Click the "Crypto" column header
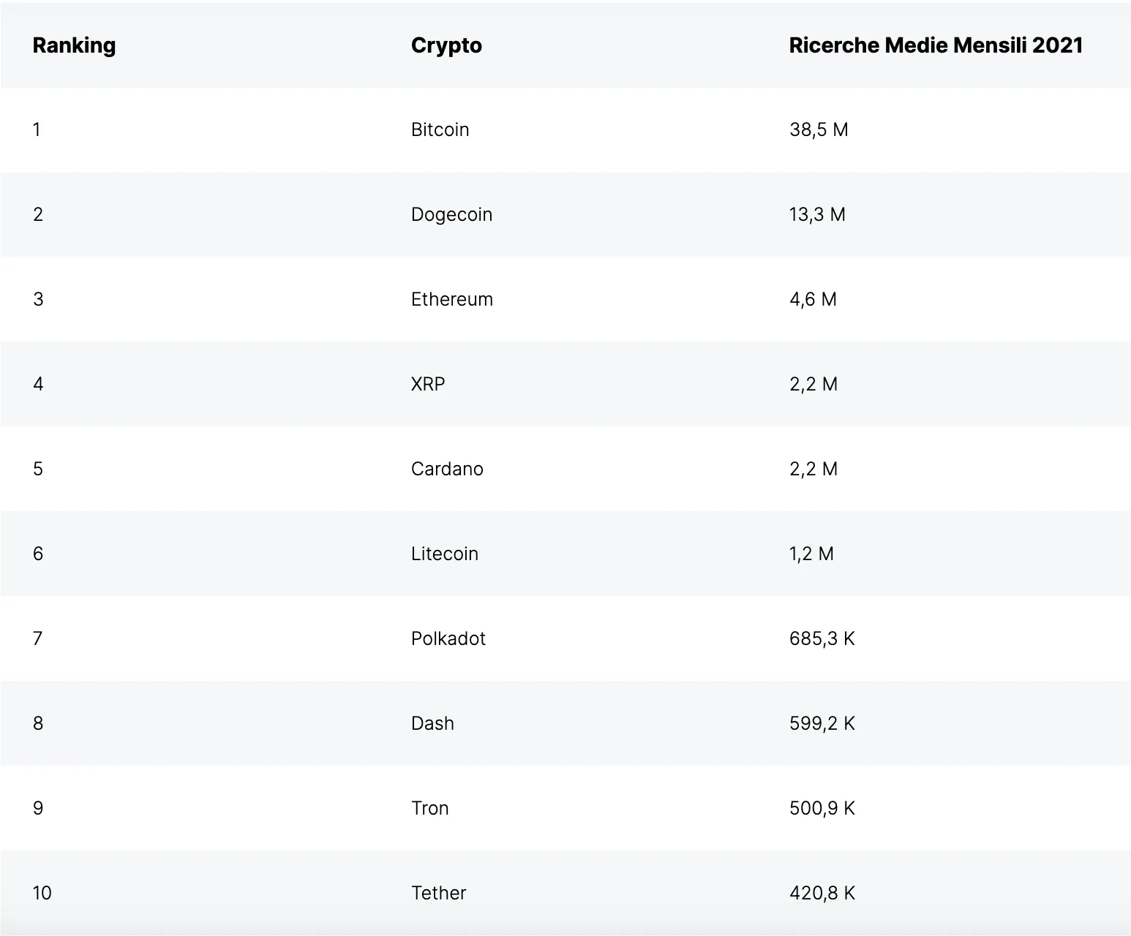The height and width of the screenshot is (936, 1131). [446, 45]
